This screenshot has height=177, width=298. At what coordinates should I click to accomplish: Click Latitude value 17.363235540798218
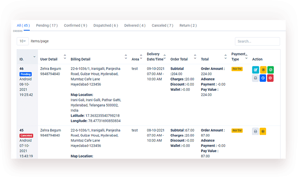click(102, 116)
